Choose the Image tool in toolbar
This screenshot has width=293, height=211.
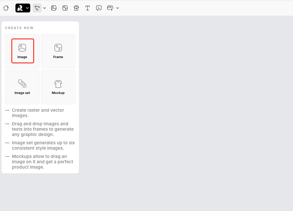[54, 8]
